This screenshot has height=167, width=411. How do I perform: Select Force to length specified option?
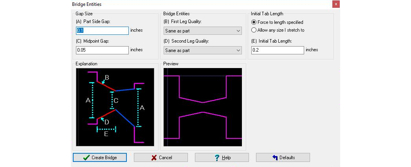tap(254, 22)
